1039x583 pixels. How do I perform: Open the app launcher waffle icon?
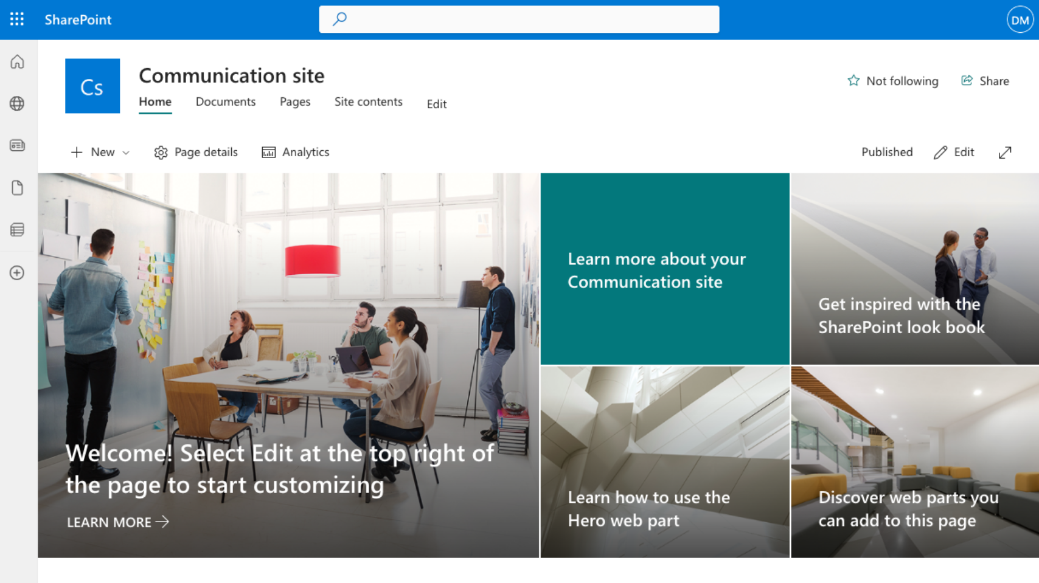(x=17, y=19)
